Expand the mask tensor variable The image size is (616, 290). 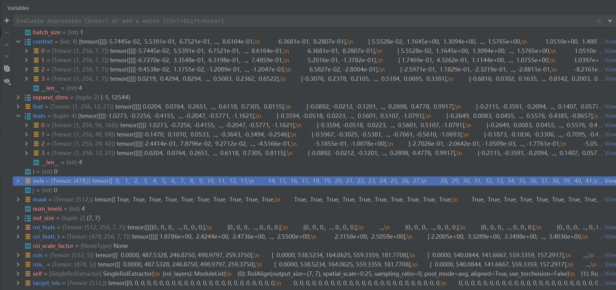pos(18,199)
